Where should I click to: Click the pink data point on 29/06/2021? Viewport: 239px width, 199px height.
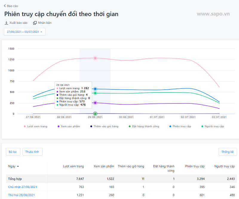pos(95,58)
